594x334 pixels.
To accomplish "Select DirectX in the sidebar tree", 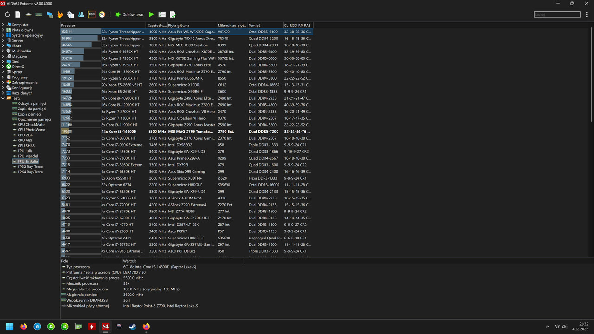I will [x=18, y=67].
